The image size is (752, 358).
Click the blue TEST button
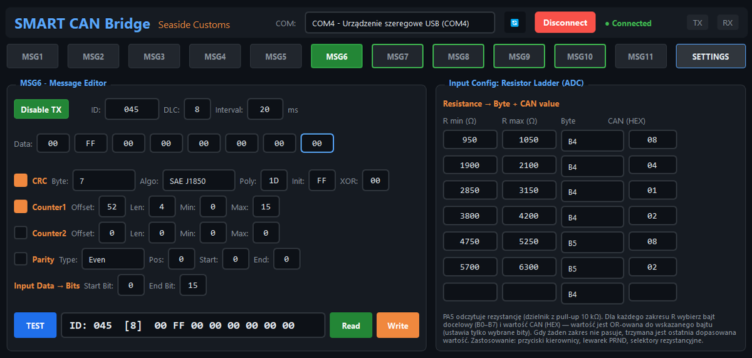(35, 325)
